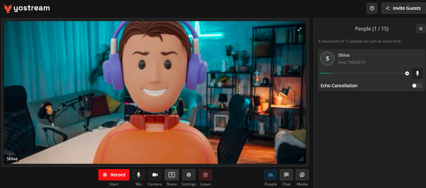Click the yostream logo
The width and height of the screenshot is (426, 188).
[27, 9]
